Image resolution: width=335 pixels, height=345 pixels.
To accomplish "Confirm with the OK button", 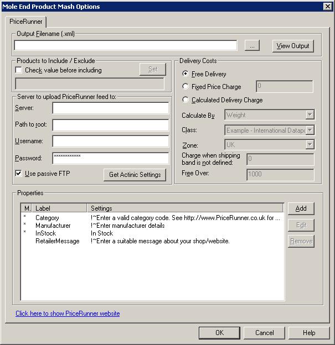I will (x=219, y=333).
